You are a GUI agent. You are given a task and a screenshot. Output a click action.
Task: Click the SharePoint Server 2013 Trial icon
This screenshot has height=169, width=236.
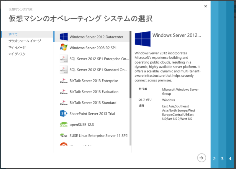64,113
